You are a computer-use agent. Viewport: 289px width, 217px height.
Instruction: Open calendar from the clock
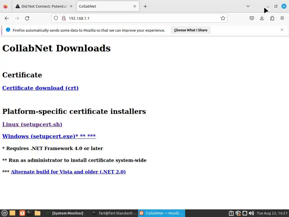[x=272, y=213]
